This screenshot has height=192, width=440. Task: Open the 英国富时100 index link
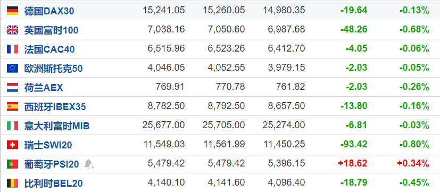(51, 30)
